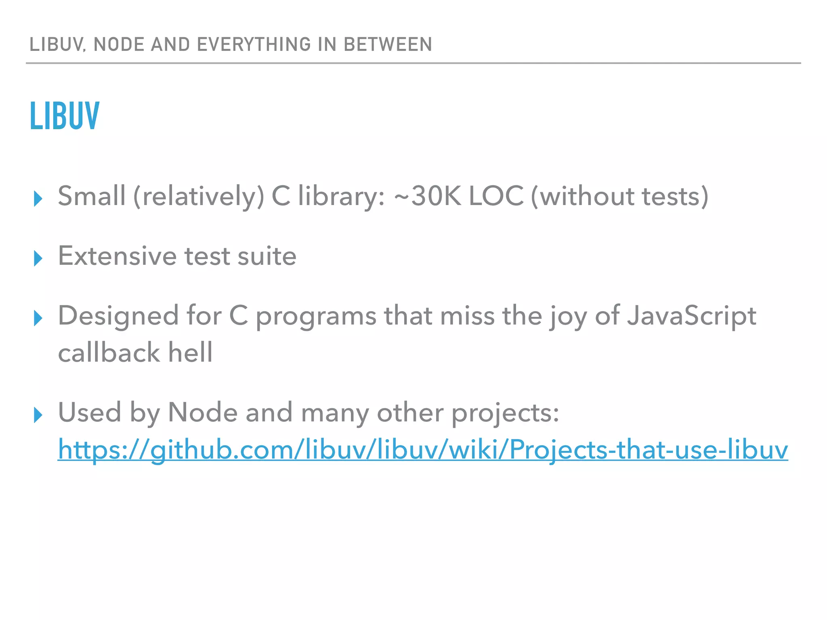
Task: Click the bullet arrow beside 'Small (relatively) C library'
Action: click(38, 199)
